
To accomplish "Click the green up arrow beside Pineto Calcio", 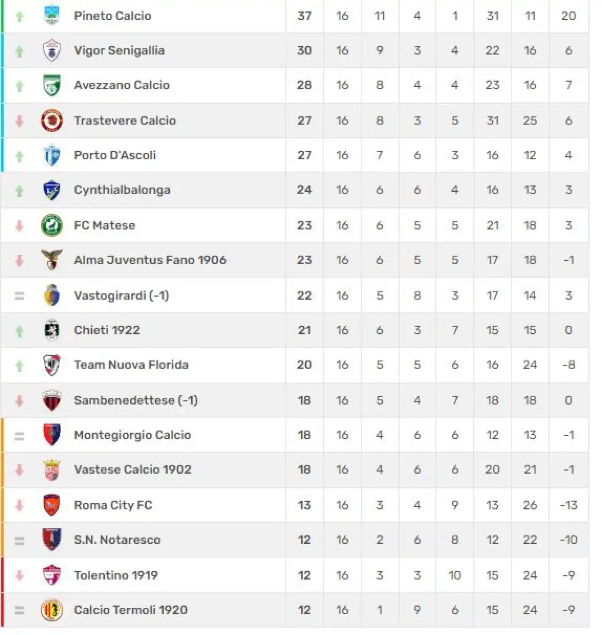I will [x=19, y=16].
